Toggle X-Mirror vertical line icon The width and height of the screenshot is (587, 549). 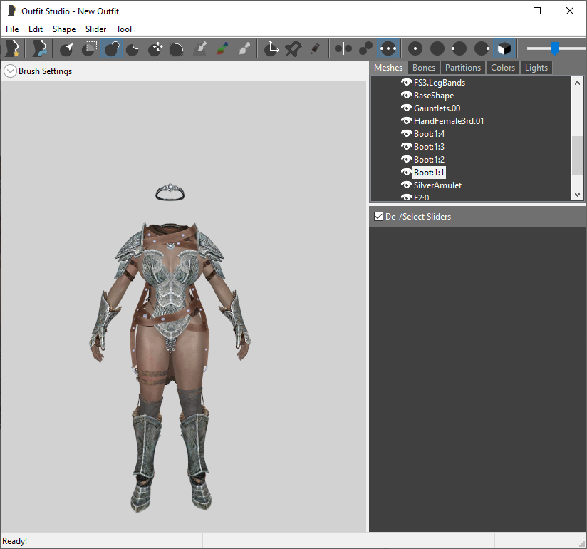[x=343, y=48]
